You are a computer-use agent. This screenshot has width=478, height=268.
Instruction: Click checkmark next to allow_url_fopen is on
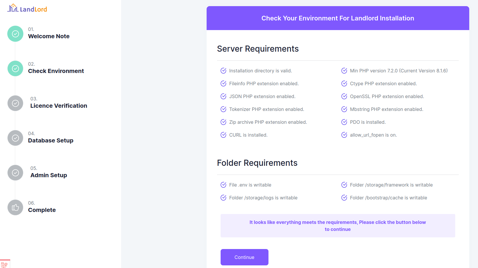pos(344,135)
